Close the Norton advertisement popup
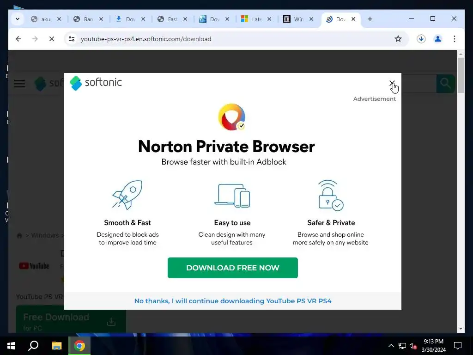 [392, 83]
